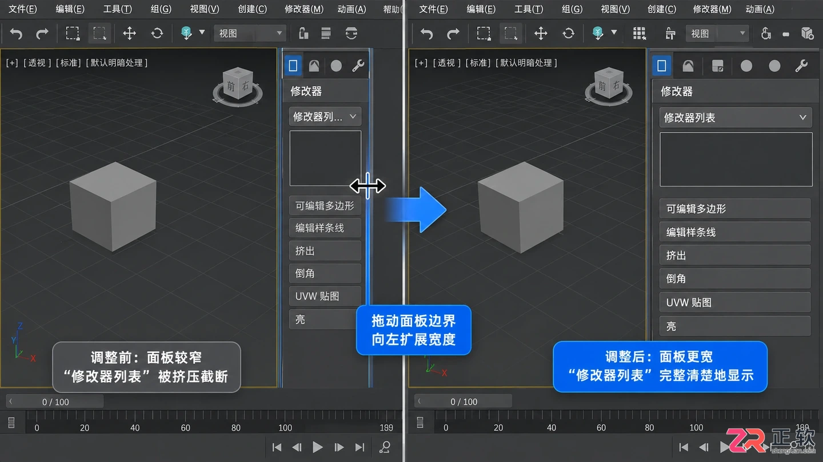Click the play button in the left window

coord(318,447)
